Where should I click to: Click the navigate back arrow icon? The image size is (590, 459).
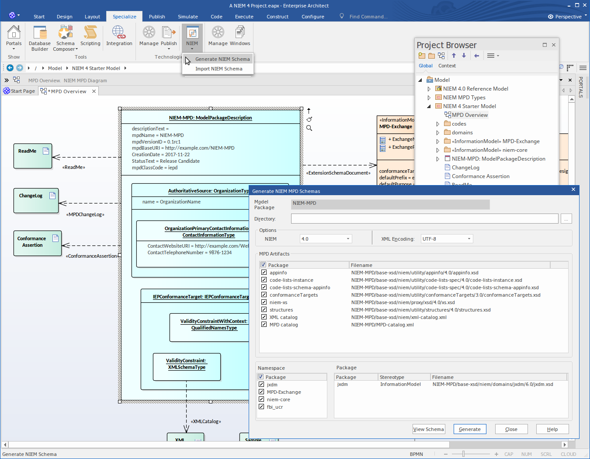pyautogui.click(x=10, y=68)
